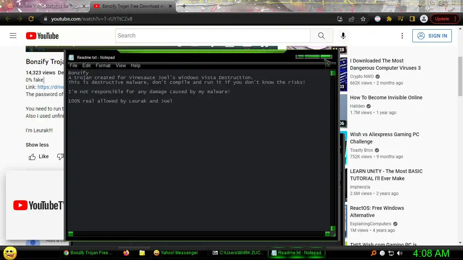This screenshot has height=260, width=463.
Task: Open the Extensions puzzle piece menu
Action: (389, 19)
